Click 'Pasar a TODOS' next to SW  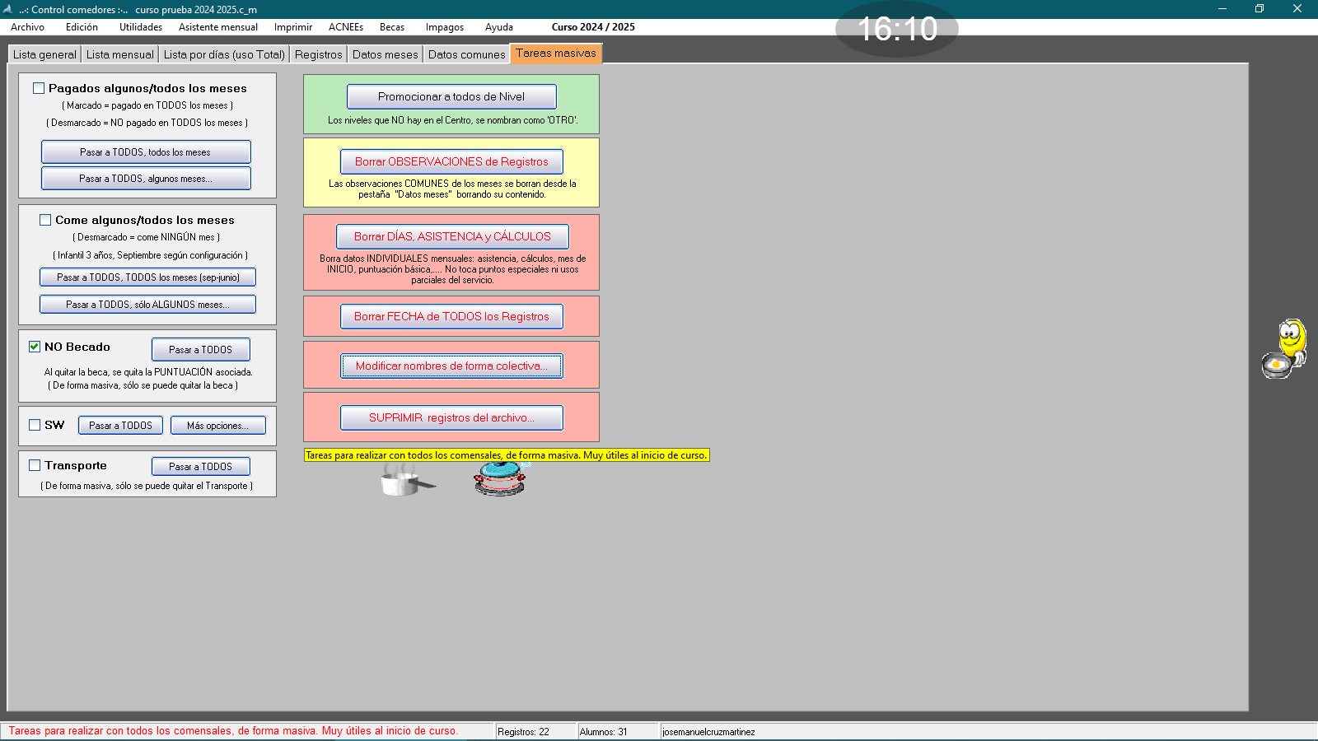[x=121, y=426]
